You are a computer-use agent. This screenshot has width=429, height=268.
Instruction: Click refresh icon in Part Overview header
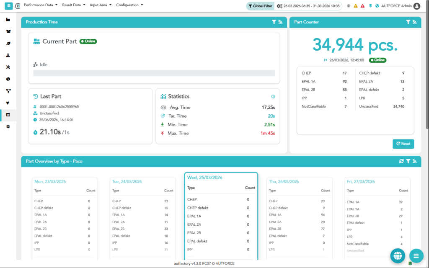(401, 161)
